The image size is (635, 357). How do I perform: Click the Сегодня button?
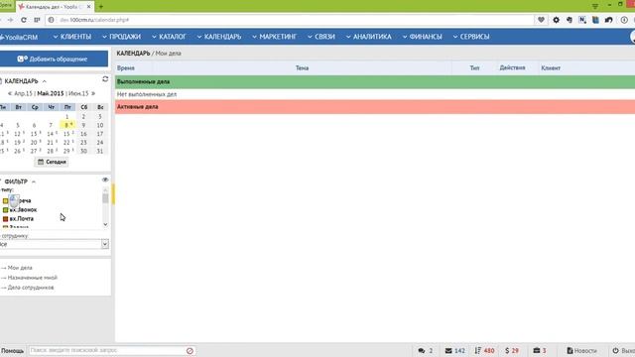(x=52, y=162)
